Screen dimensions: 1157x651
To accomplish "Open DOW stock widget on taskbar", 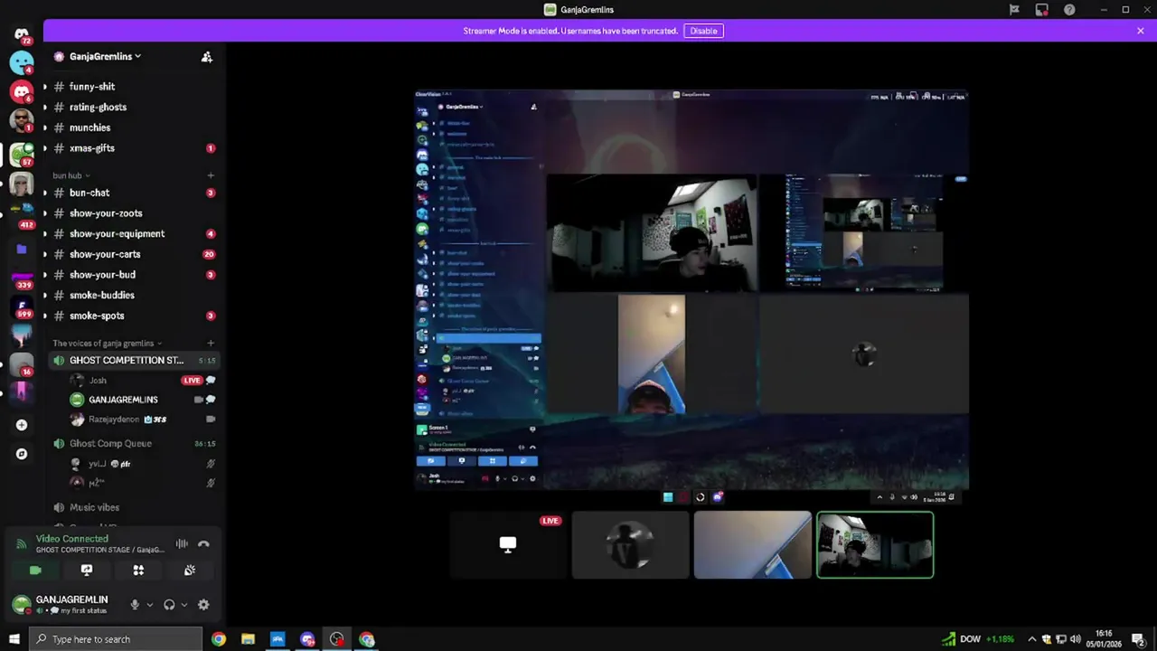I will 976,639.
